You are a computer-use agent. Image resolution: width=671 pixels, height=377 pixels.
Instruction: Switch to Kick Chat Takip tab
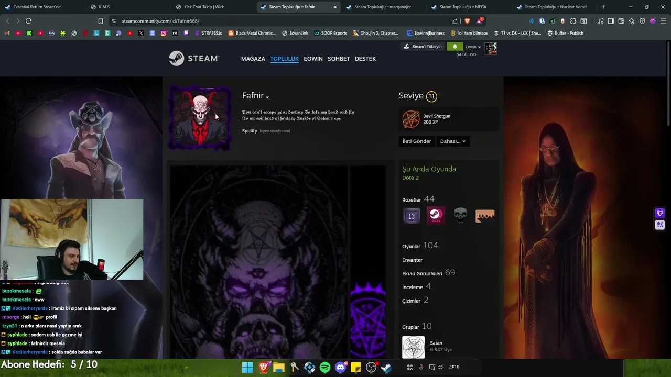[213, 7]
